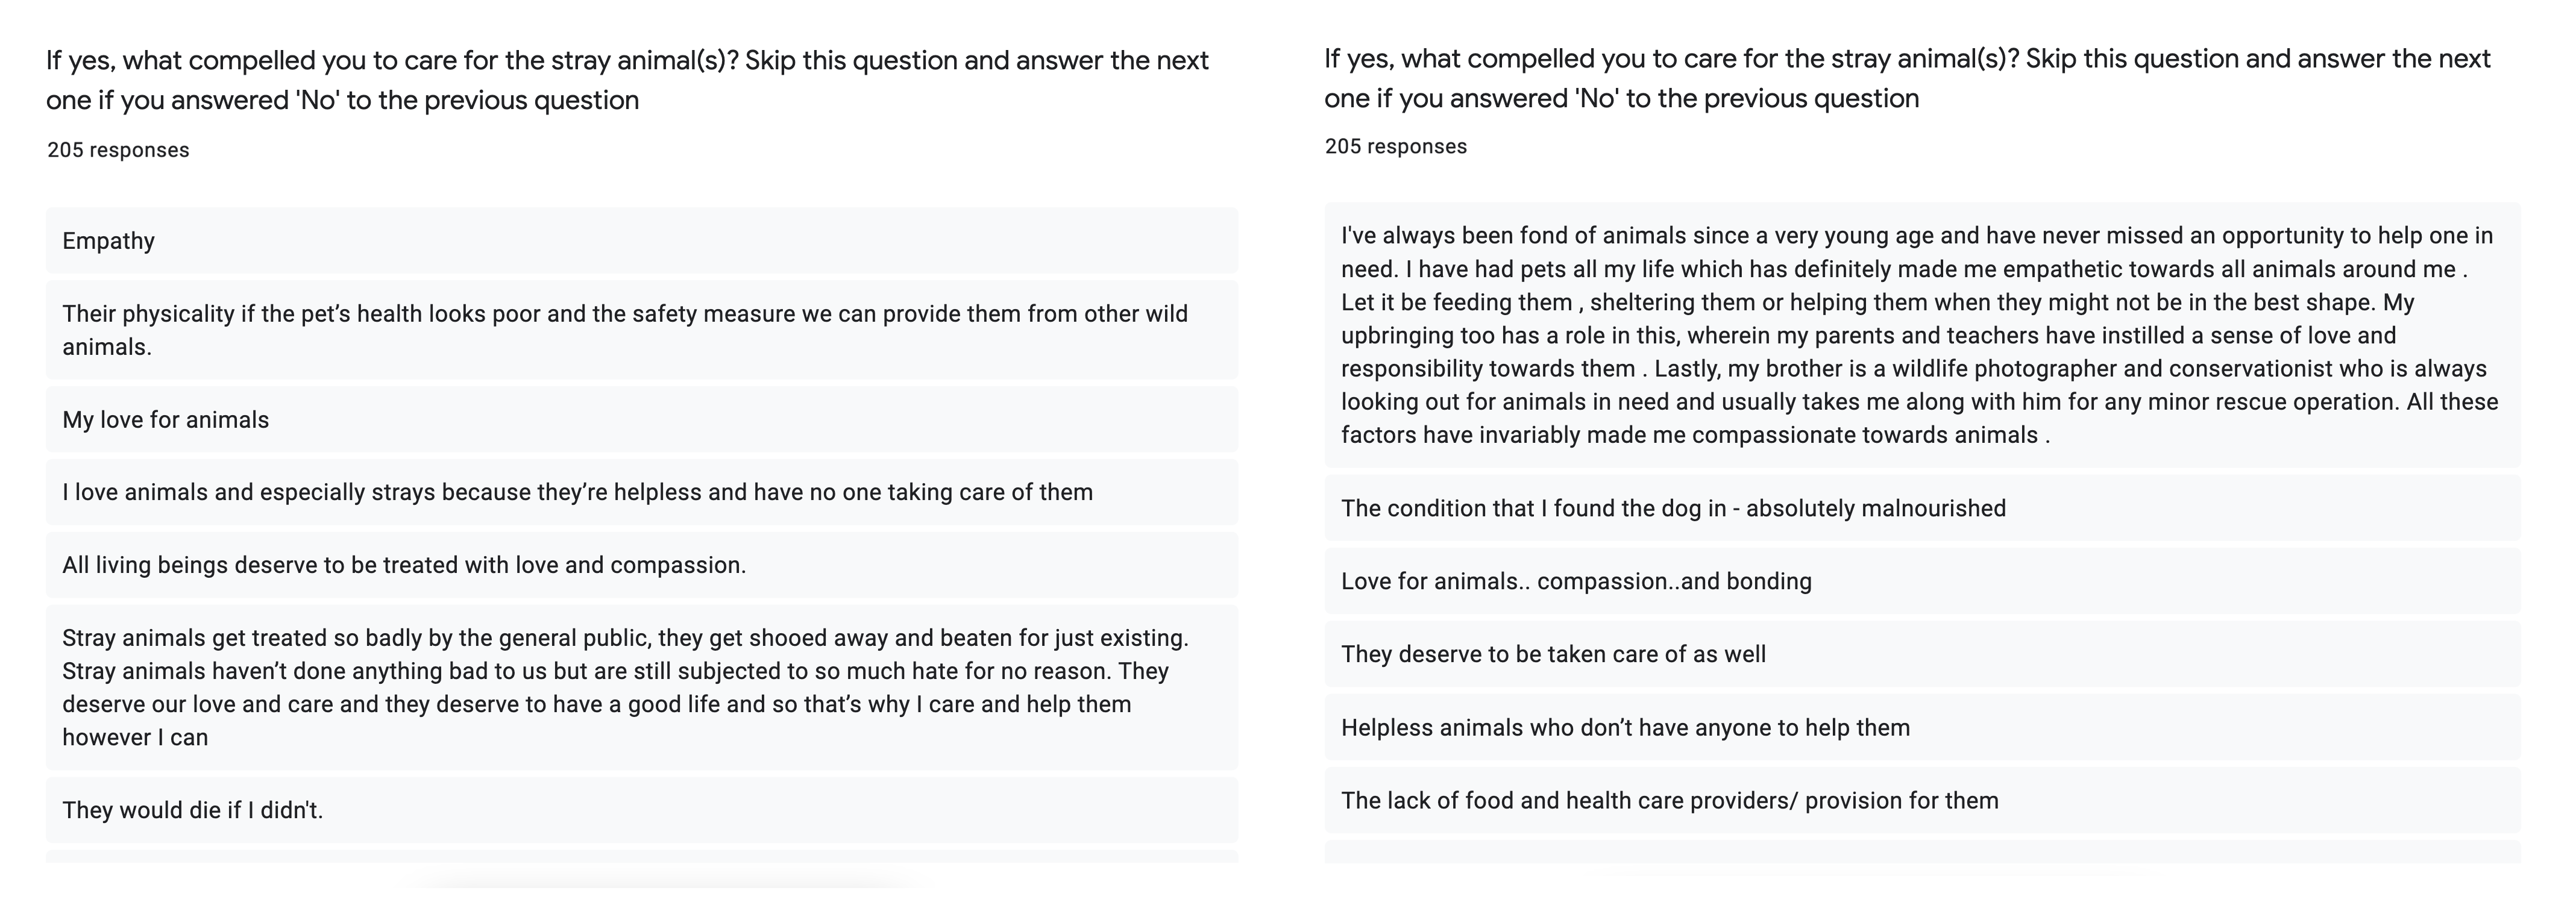This screenshot has width=2576, height=917.
Task: Click the question heading above the 'Empathy' response
Action: (x=627, y=80)
